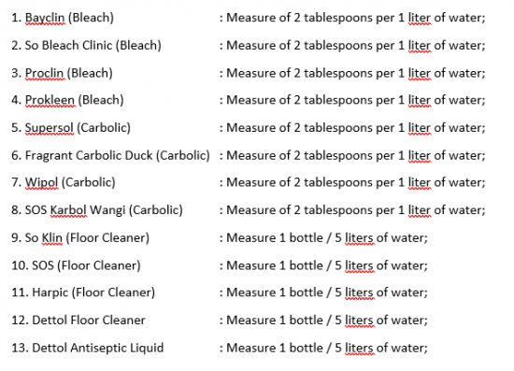Click the SOS (Floor Cleaner) entry
This screenshot has height=371, width=514.
coord(76,265)
